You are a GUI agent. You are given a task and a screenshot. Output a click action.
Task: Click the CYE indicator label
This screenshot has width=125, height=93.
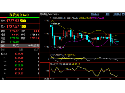pos(52,55)
